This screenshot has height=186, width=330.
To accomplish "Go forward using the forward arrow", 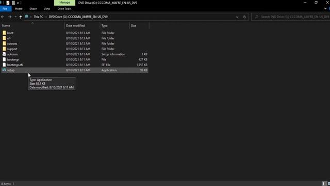I will pyautogui.click(x=10, y=17).
